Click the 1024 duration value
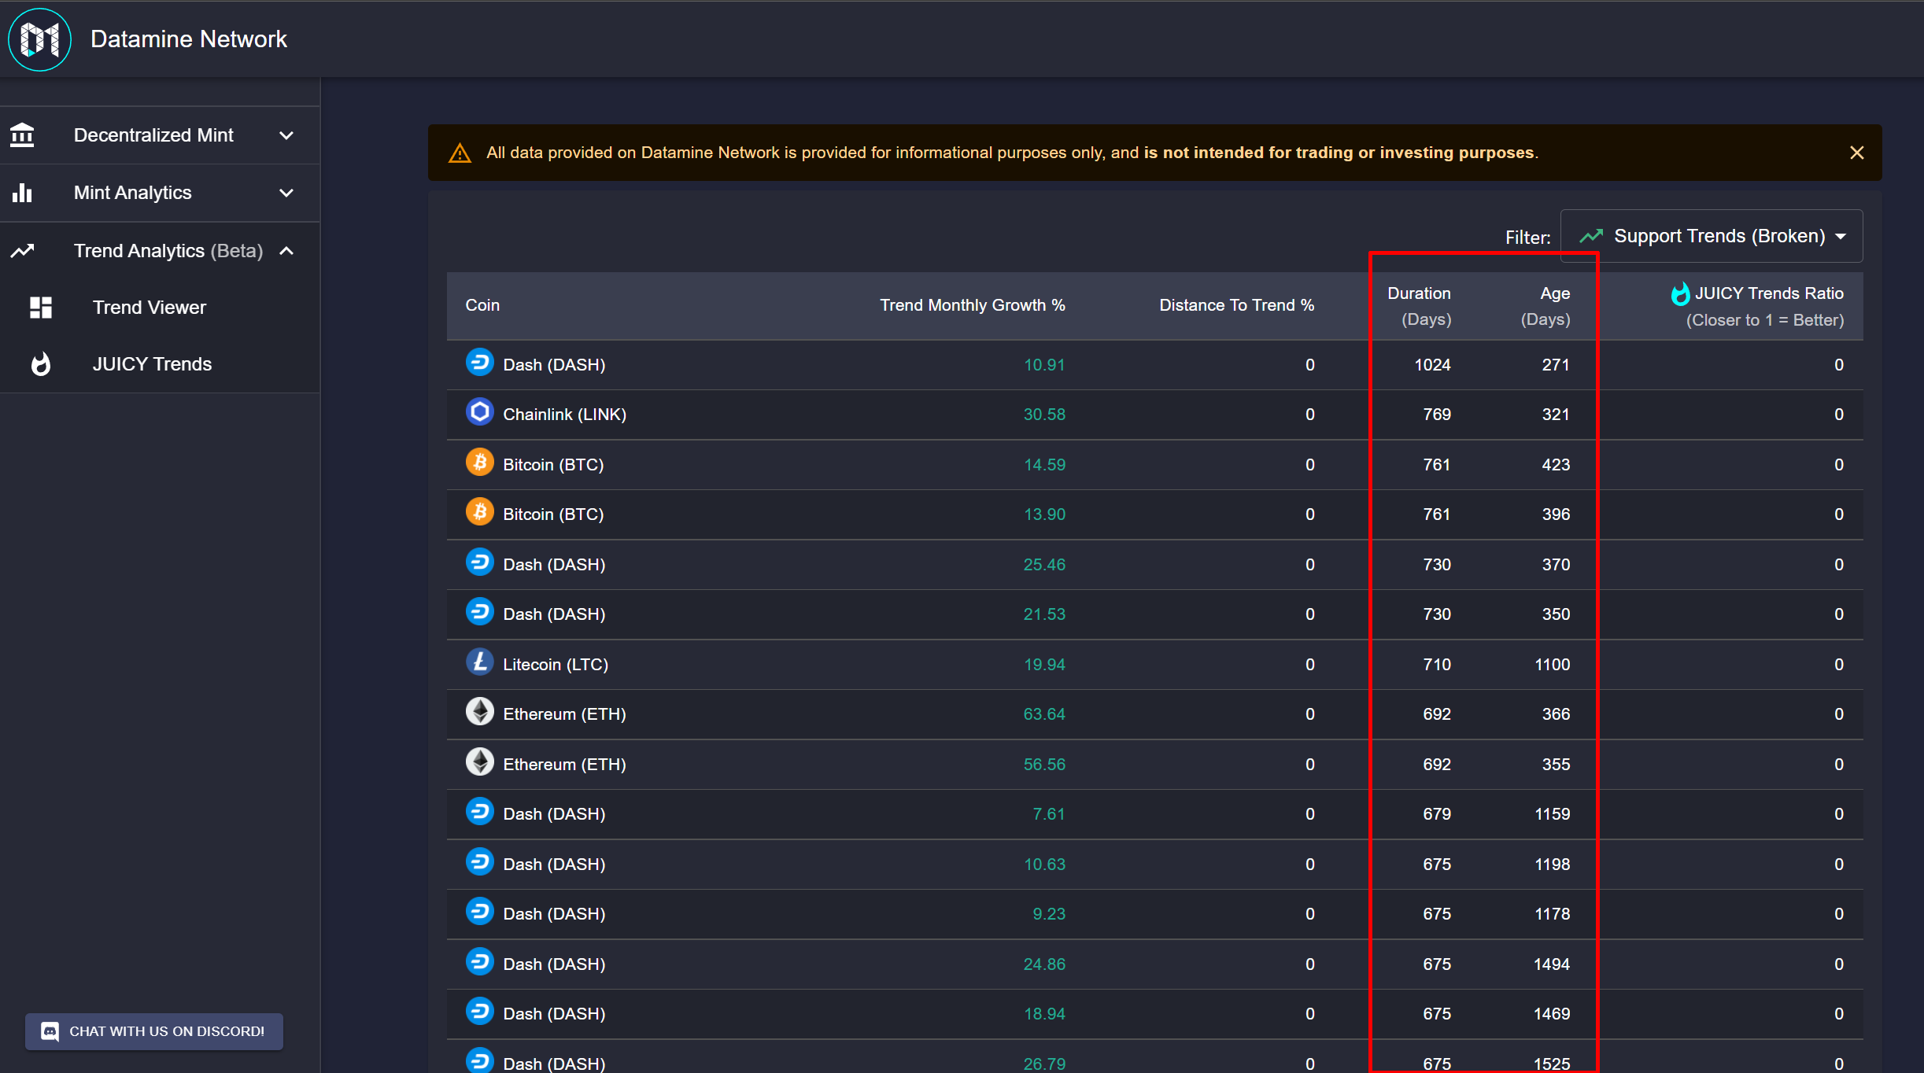1924x1073 pixels. coord(1433,365)
